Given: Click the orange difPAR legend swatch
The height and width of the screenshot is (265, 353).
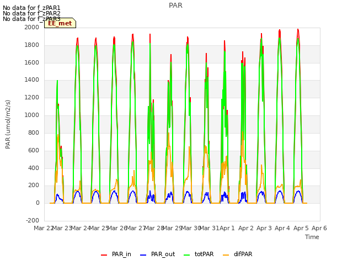Looking at the screenshot, I should (226, 255).
